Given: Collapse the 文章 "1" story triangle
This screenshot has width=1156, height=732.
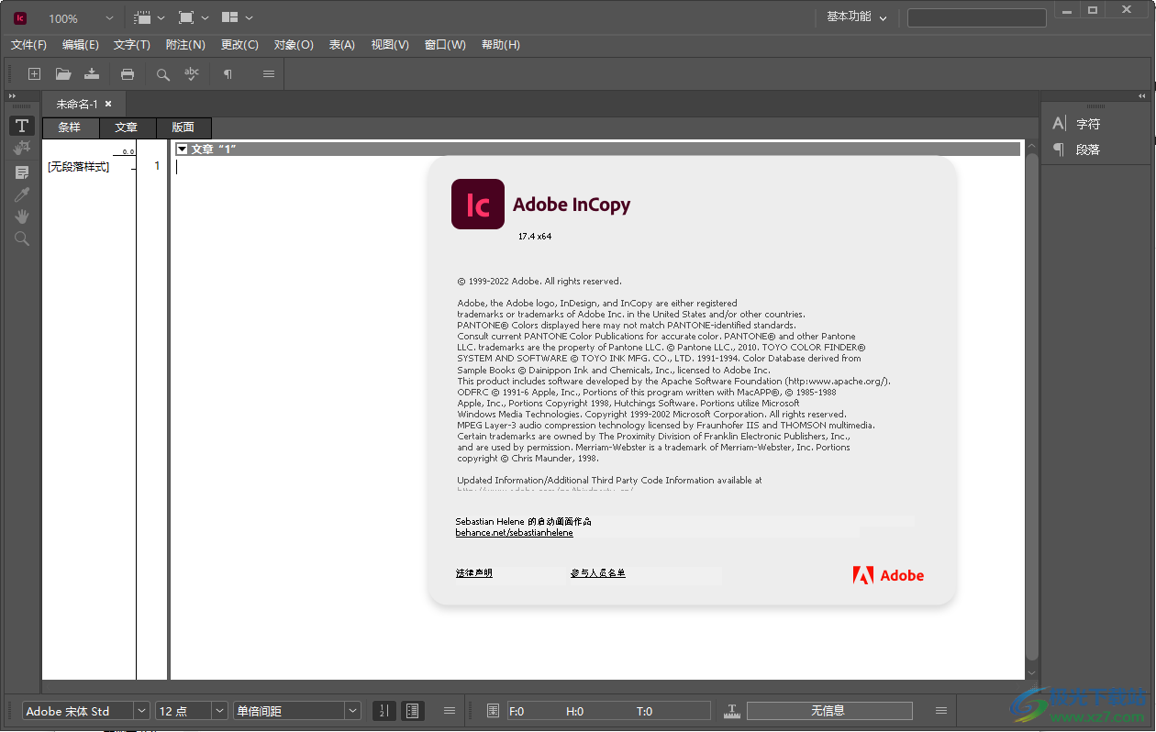Looking at the screenshot, I should 182,149.
